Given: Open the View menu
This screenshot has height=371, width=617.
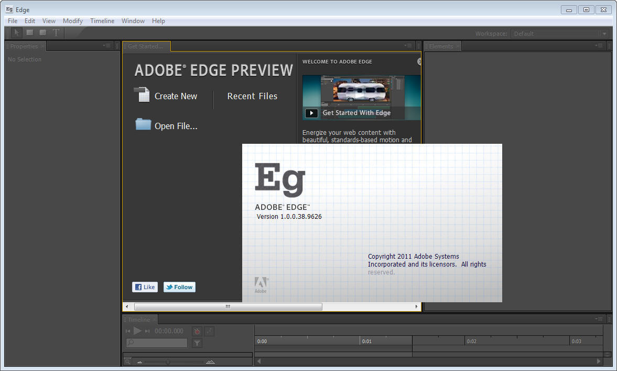Looking at the screenshot, I should click(49, 21).
